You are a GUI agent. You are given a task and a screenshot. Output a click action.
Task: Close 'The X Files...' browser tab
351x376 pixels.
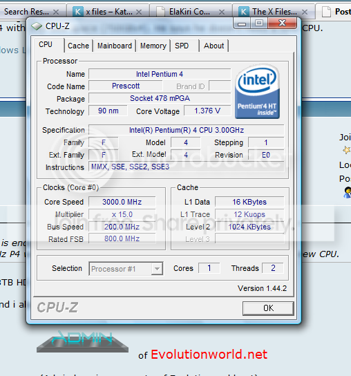coord(305,12)
